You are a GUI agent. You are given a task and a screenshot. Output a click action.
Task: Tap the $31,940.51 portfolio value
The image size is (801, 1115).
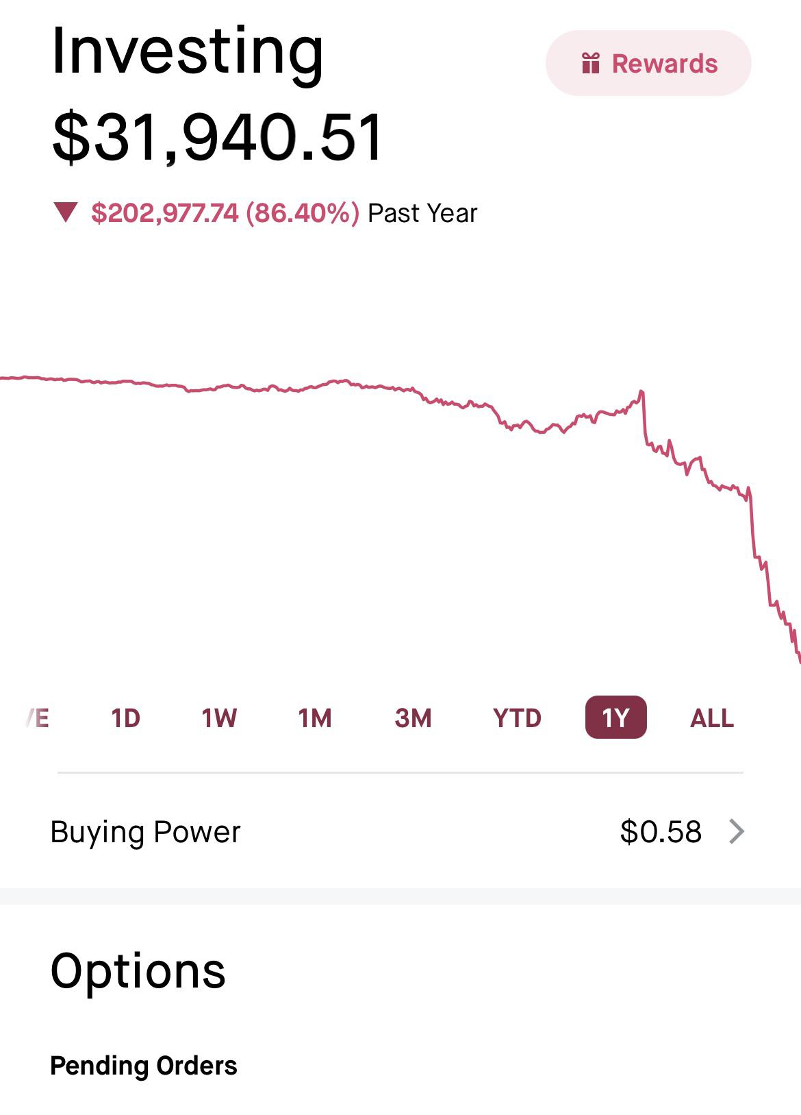tap(217, 138)
